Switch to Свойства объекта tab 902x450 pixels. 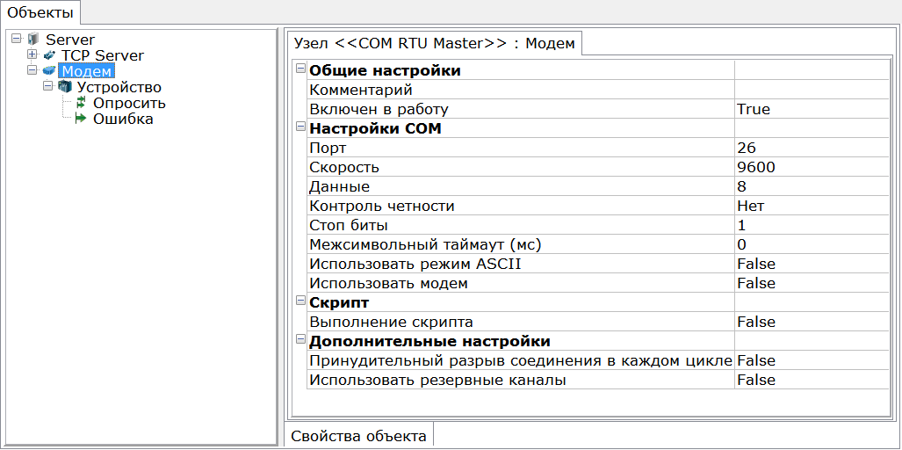pyautogui.click(x=359, y=436)
